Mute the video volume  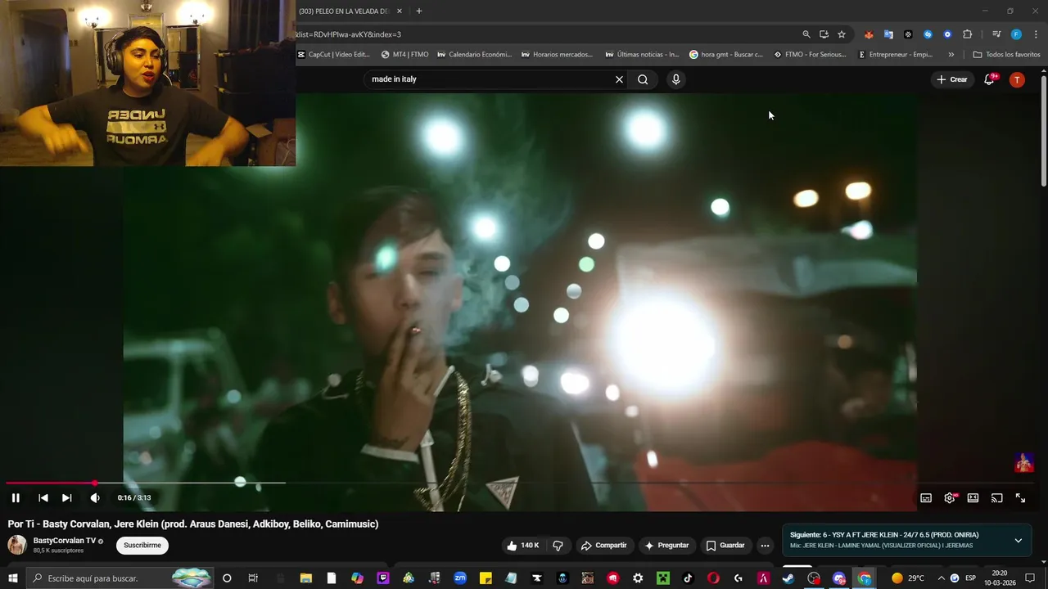95,497
